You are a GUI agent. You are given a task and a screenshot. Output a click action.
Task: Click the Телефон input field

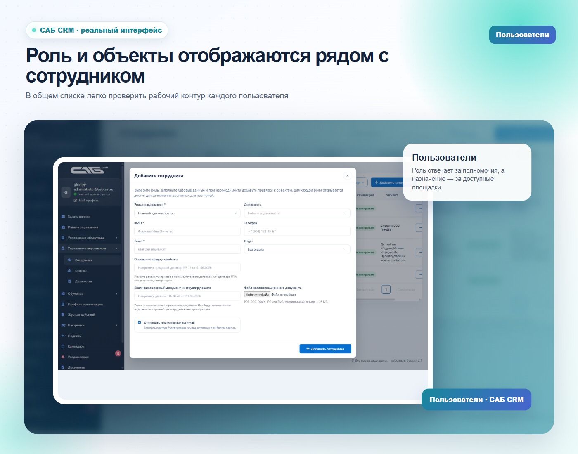(297, 231)
